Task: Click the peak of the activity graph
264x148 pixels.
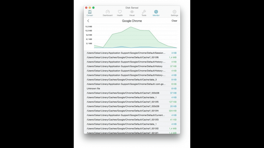Action: coord(131,27)
